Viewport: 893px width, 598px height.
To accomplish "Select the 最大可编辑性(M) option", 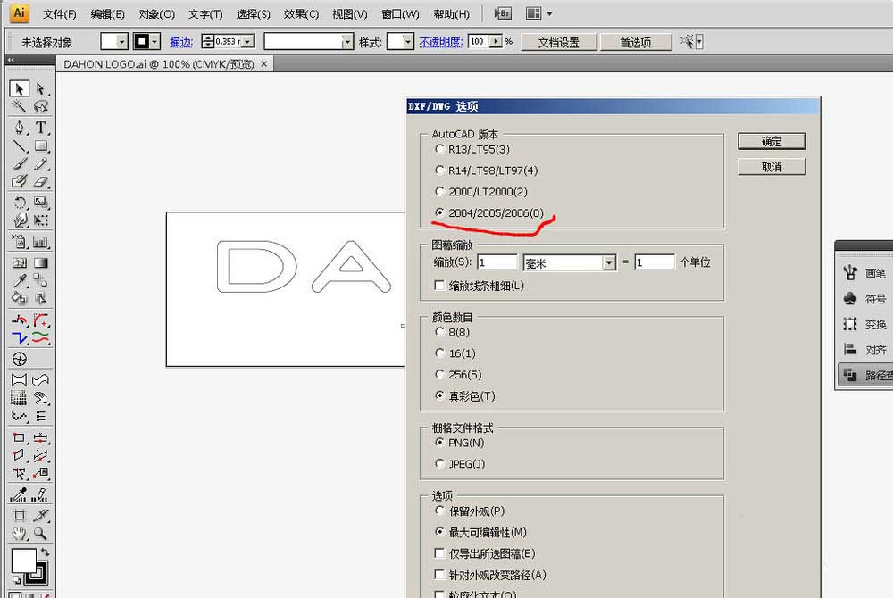I will pos(439,532).
